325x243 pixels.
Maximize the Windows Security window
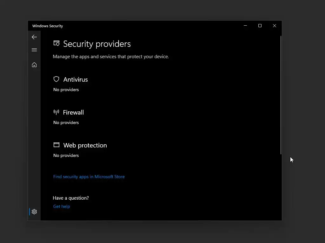coord(260,26)
